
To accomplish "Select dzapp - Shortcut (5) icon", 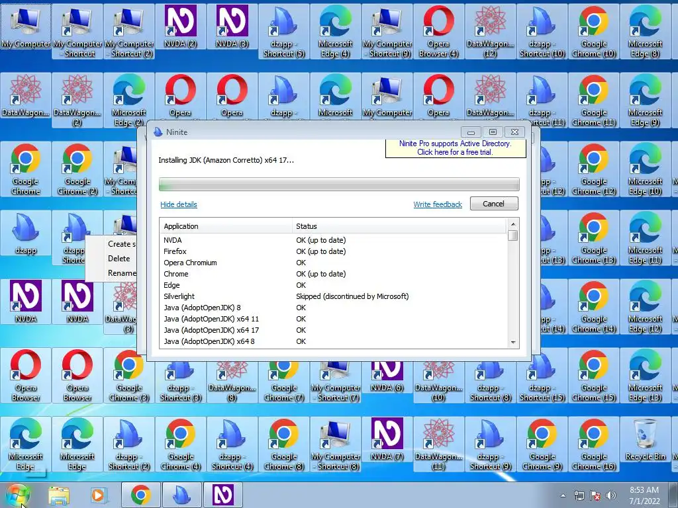I will click(x=283, y=32).
